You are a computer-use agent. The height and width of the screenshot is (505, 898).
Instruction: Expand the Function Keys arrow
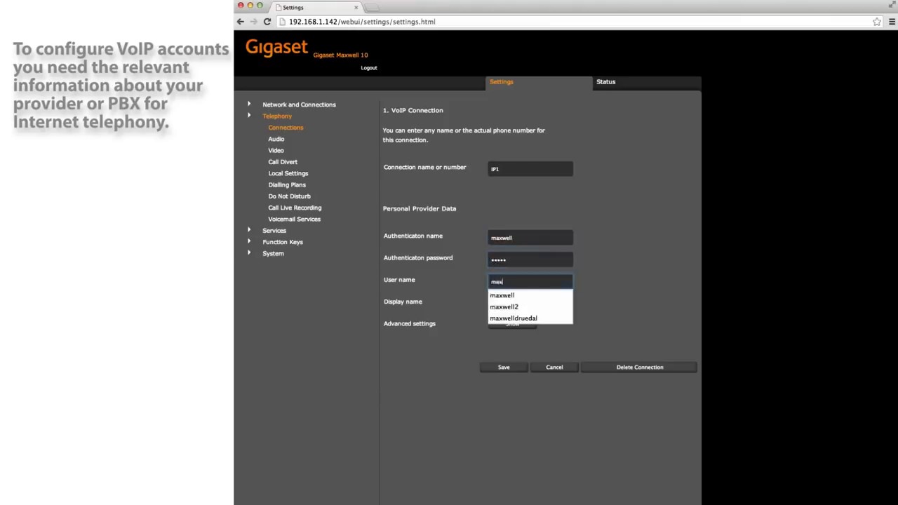point(249,242)
